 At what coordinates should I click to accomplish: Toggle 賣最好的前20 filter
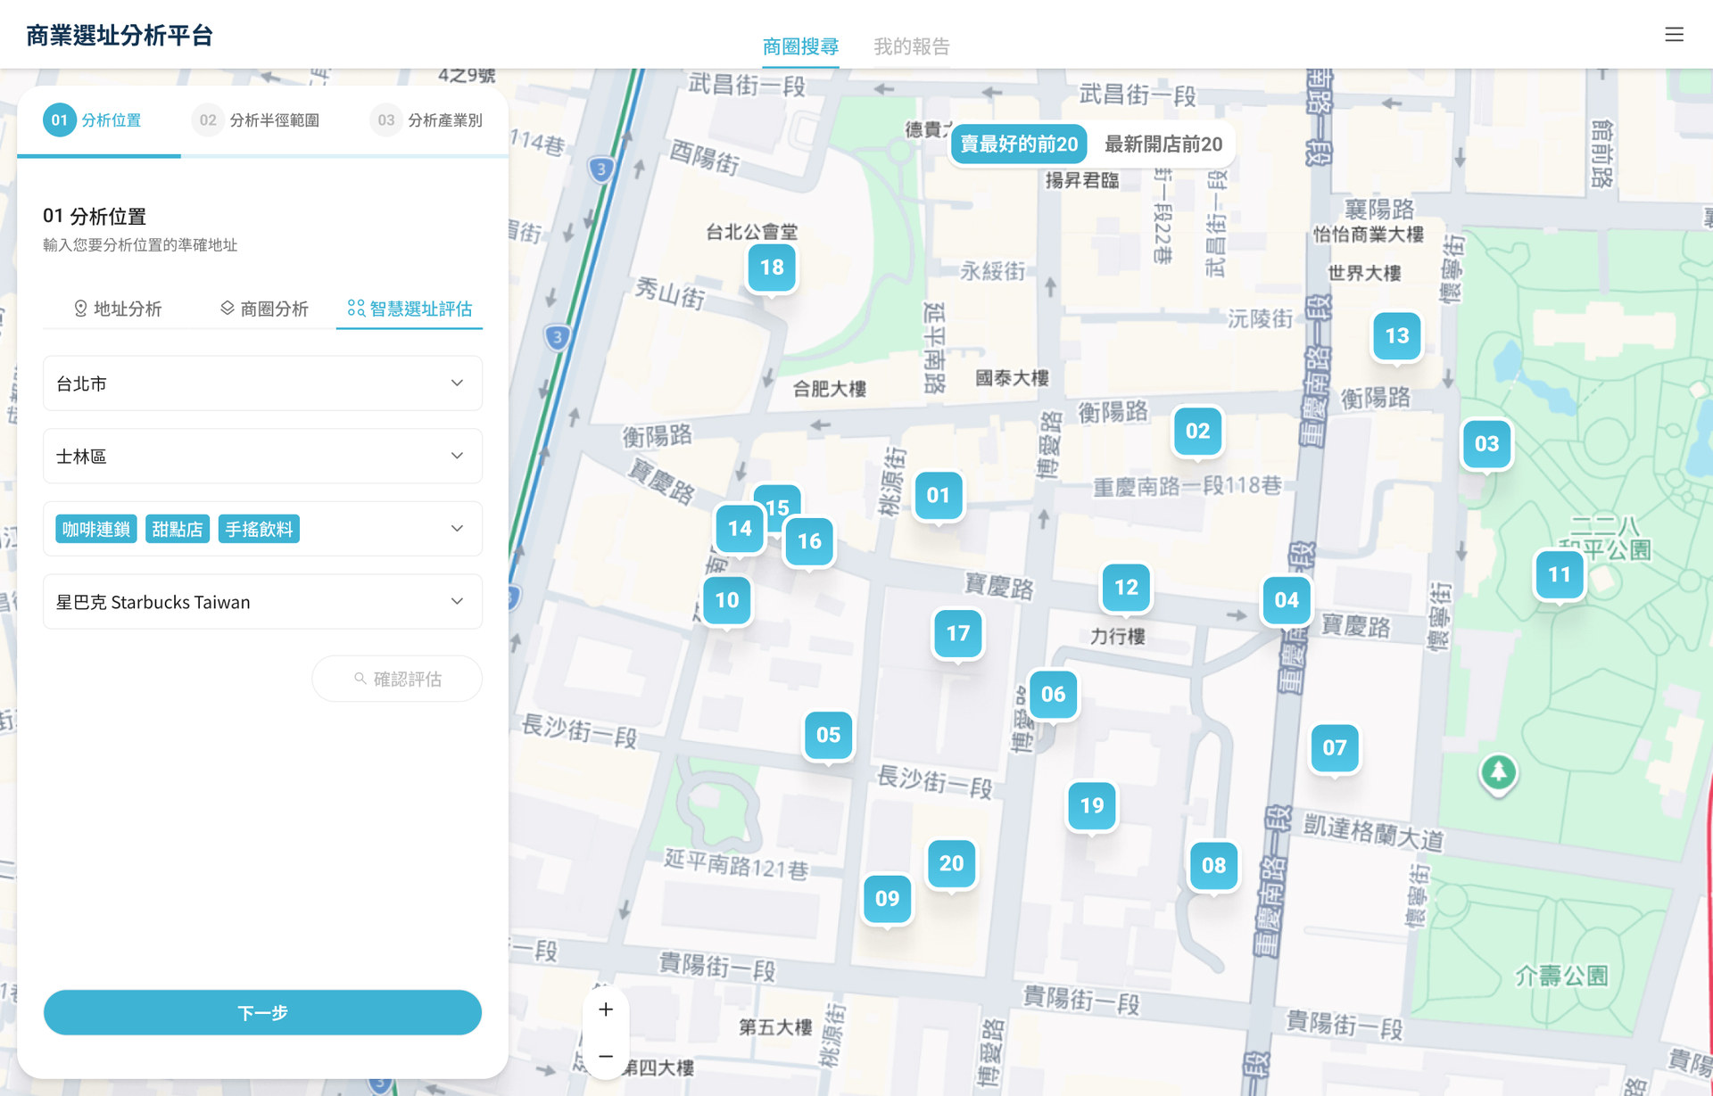pyautogui.click(x=1019, y=144)
